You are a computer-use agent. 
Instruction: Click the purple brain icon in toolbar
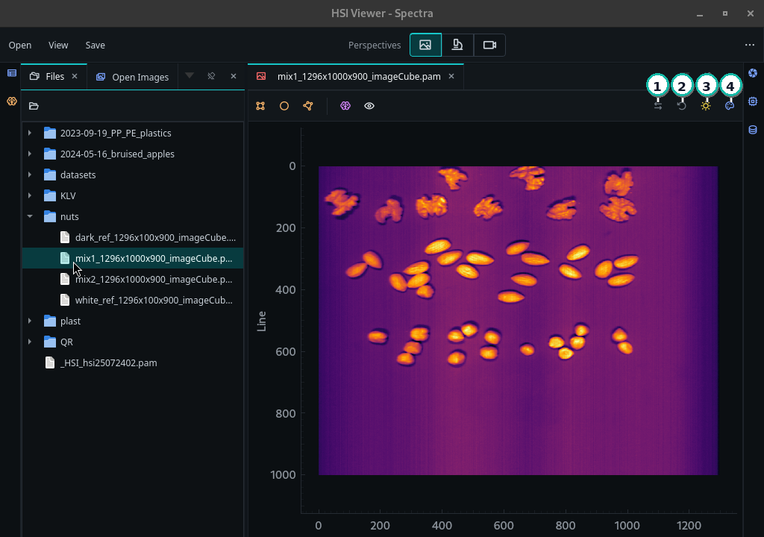[x=345, y=106]
